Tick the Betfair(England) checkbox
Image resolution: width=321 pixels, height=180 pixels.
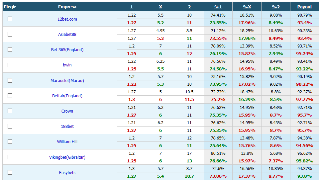point(10,96)
